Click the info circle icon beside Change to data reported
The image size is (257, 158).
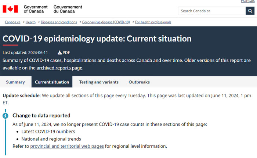coord(6,115)
